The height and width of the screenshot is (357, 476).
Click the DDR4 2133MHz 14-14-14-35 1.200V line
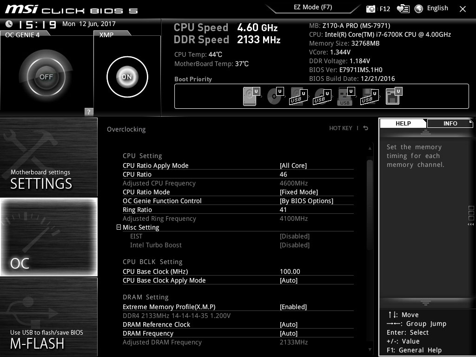176,316
